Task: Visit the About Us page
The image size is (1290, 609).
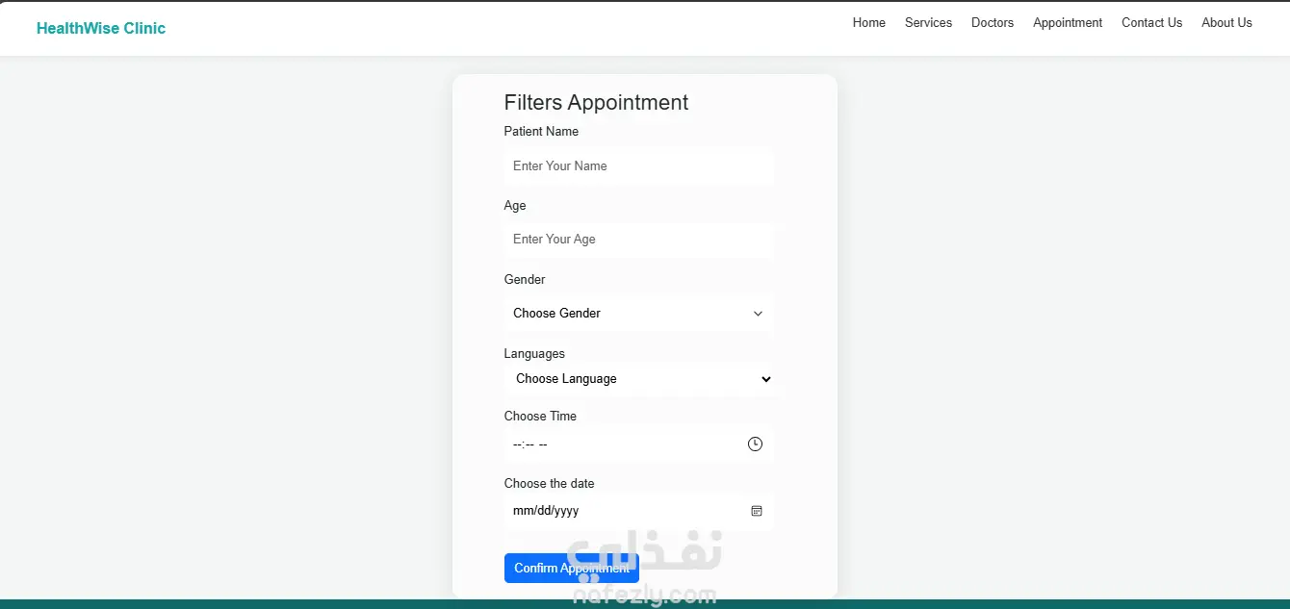Action: (x=1226, y=22)
